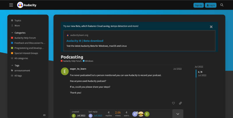
Task: Like the post with heart icon
Action: (173, 103)
